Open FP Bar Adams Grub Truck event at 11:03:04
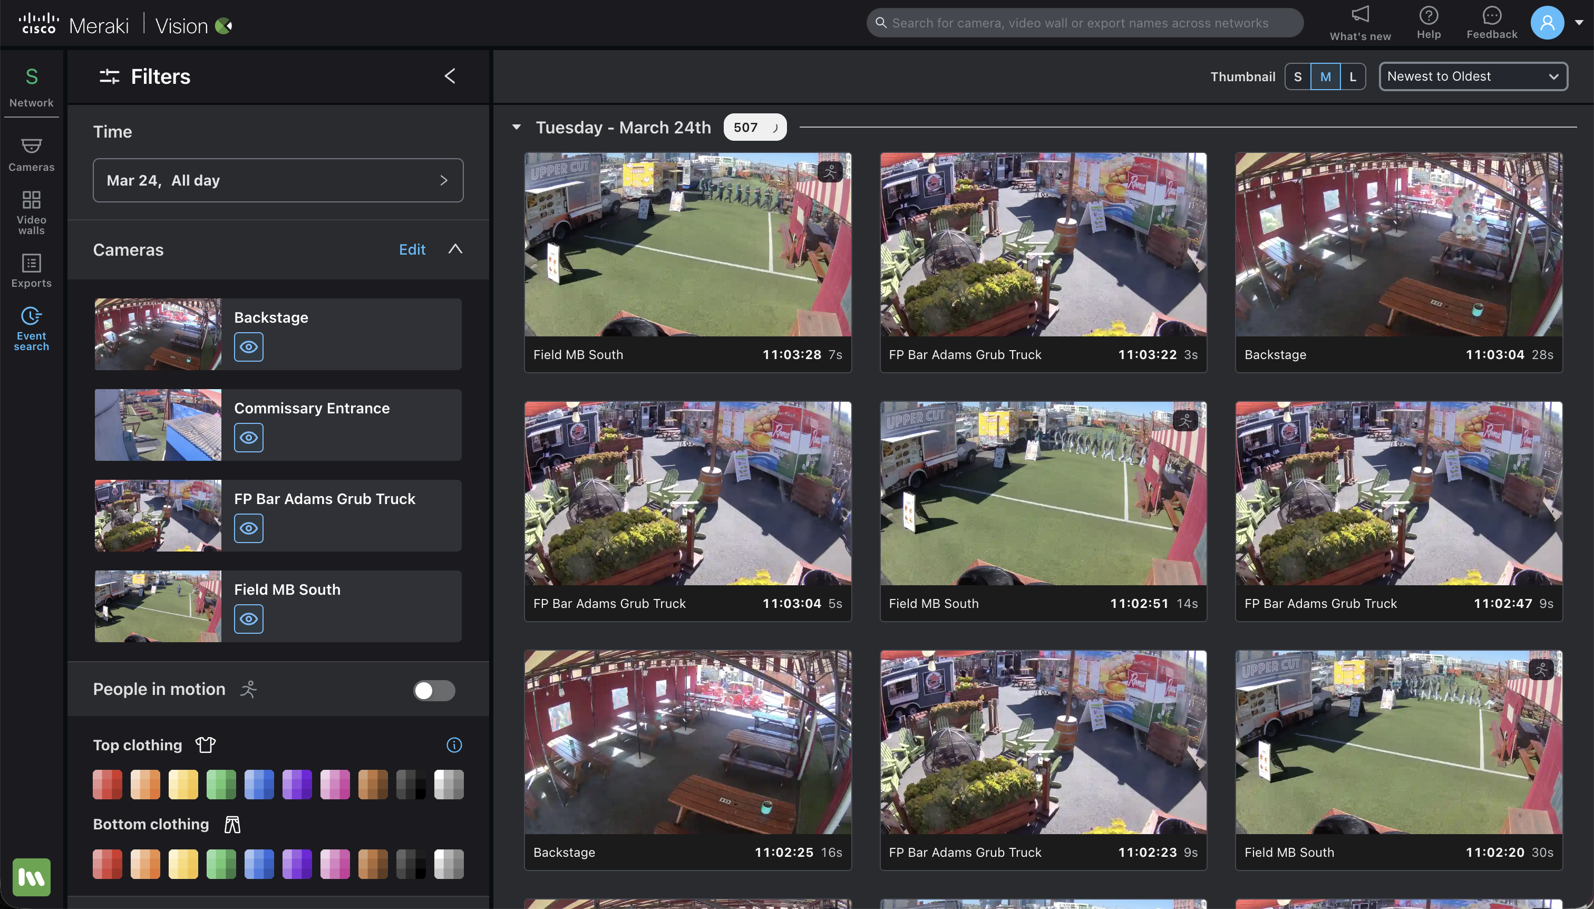Image resolution: width=1594 pixels, height=909 pixels. point(688,511)
